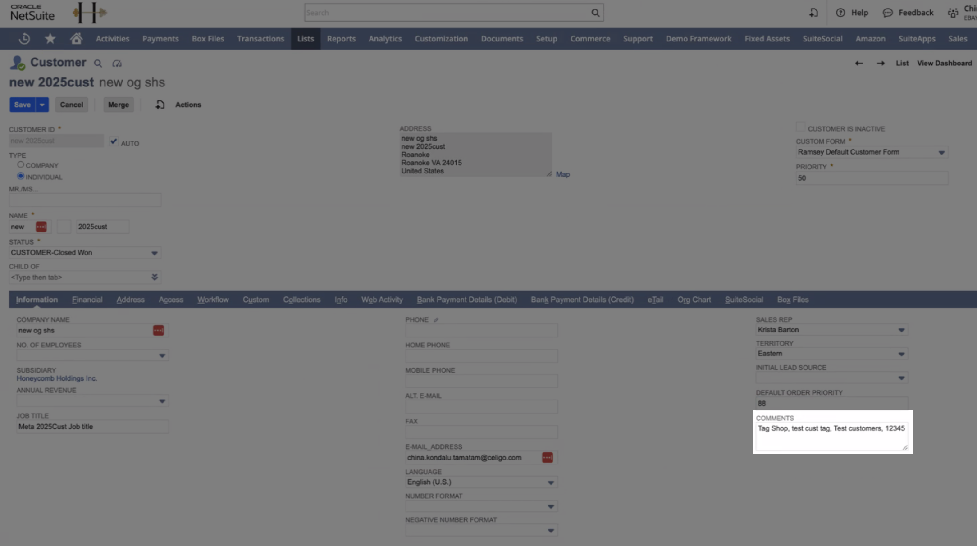Toggle the Auto checkbox for Customer ID
Image resolution: width=977 pixels, height=546 pixels.
114,141
